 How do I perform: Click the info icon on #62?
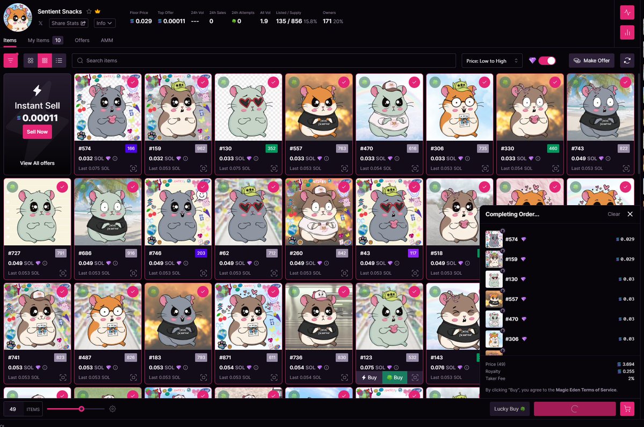coord(256,263)
